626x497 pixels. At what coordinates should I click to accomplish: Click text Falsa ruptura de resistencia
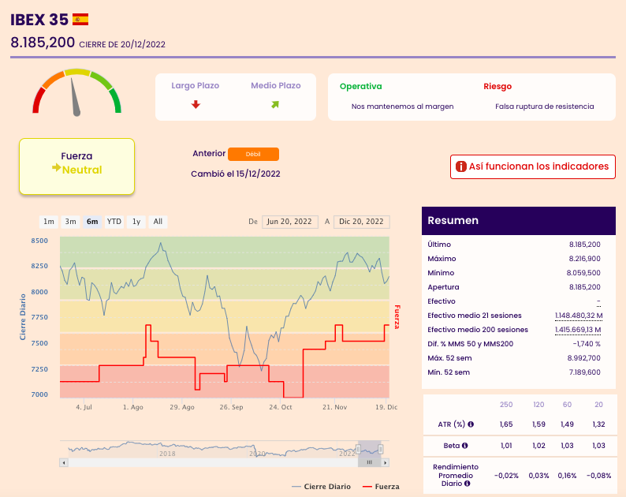click(545, 106)
